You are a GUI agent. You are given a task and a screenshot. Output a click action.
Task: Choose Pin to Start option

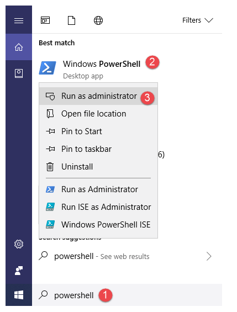(x=98, y=131)
